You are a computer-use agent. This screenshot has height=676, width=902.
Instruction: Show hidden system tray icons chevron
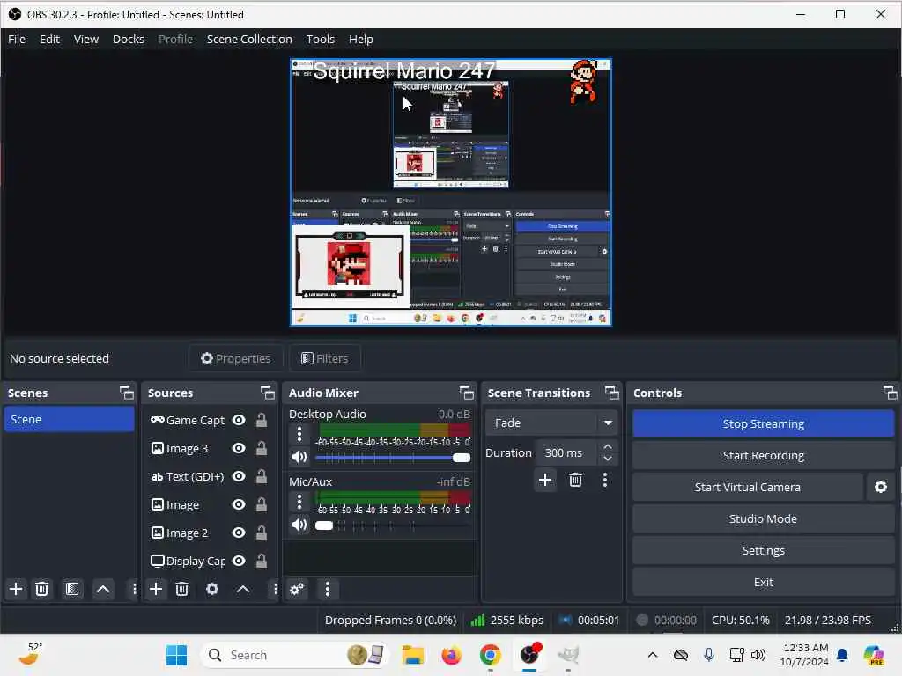click(653, 655)
